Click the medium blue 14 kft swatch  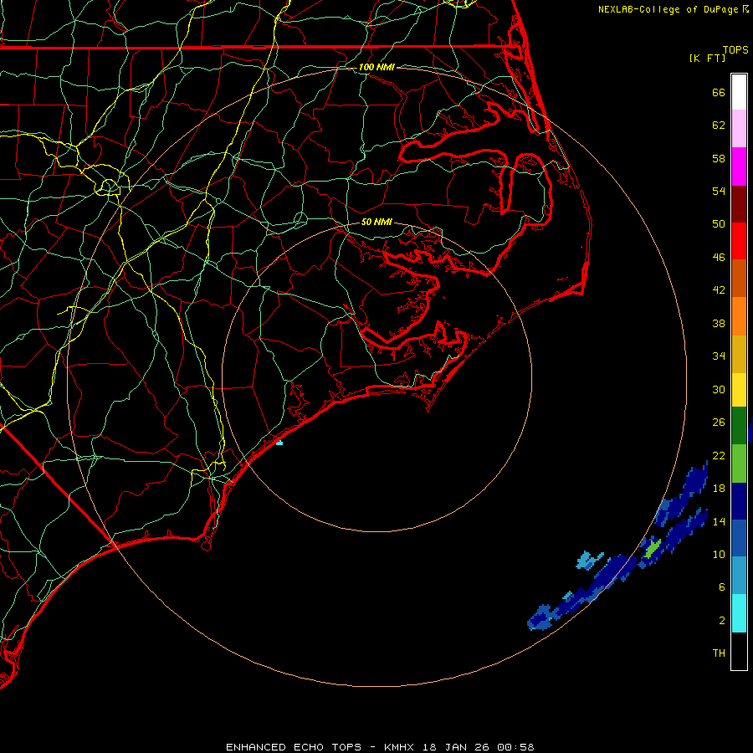pyautogui.click(x=739, y=538)
